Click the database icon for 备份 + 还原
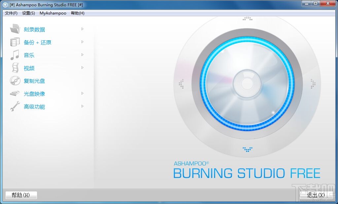The width and height of the screenshot is (338, 204). pyautogui.click(x=15, y=42)
